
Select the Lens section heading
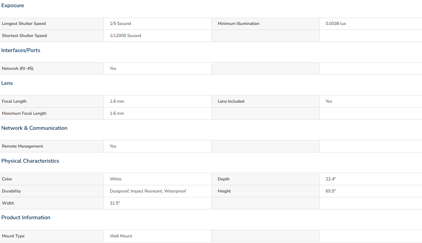[7, 83]
